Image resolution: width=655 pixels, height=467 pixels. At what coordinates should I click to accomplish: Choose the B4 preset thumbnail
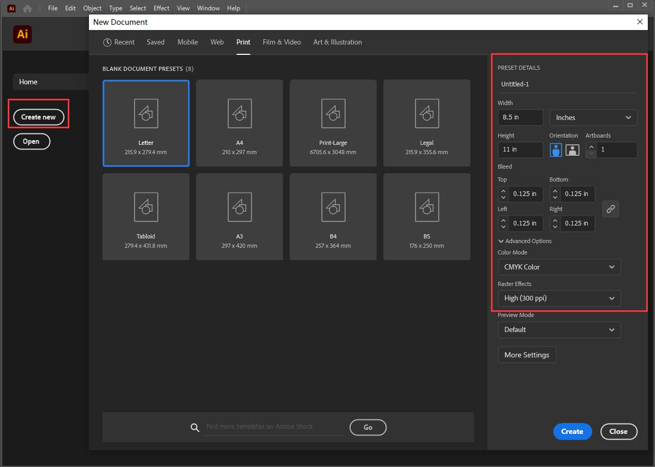point(333,217)
